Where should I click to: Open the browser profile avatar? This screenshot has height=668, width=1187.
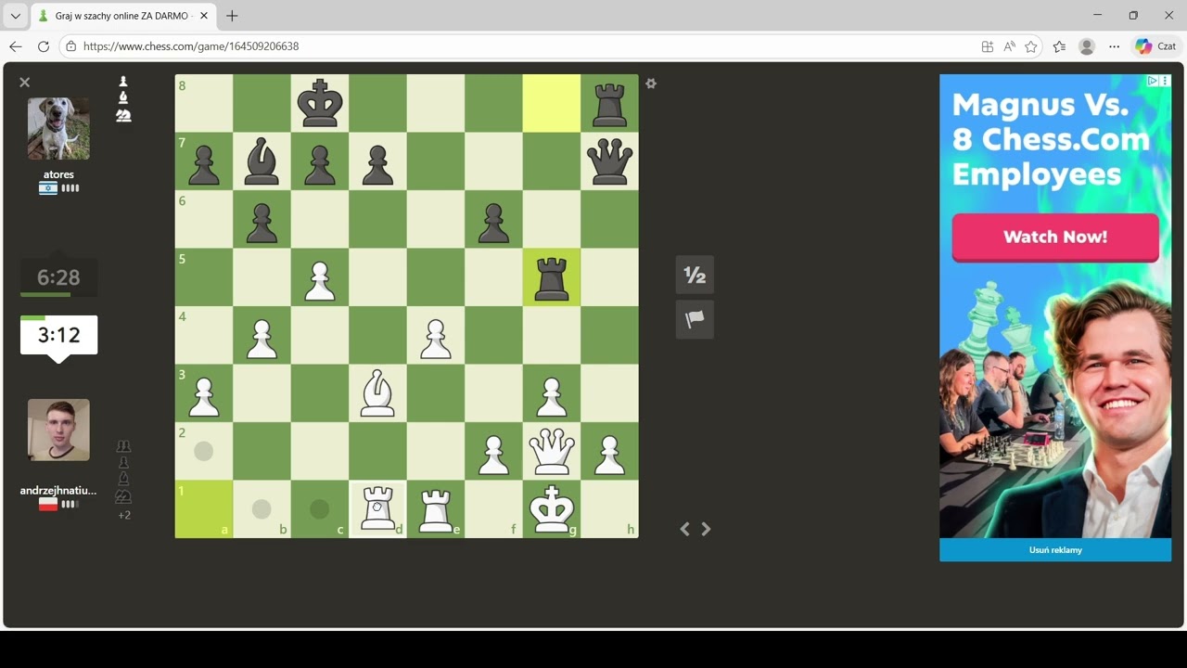pyautogui.click(x=1087, y=46)
